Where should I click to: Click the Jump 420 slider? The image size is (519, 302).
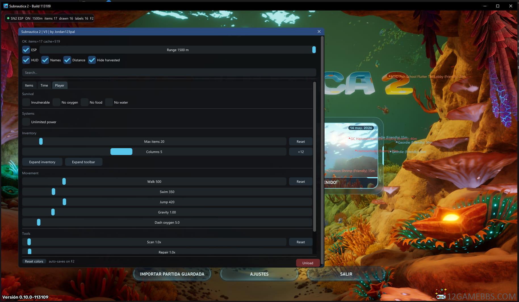tap(167, 202)
